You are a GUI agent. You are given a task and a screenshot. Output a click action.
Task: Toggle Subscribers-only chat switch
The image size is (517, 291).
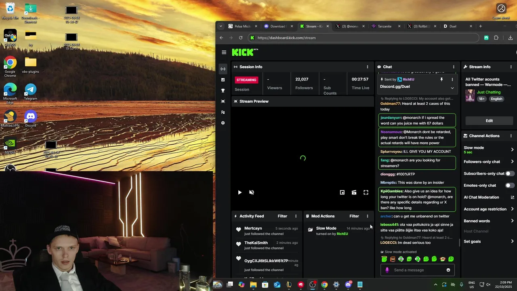[510, 173]
